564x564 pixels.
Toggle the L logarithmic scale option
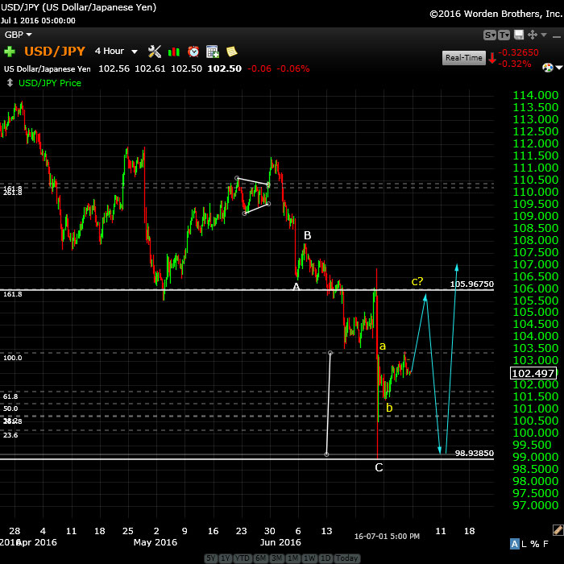(x=524, y=544)
